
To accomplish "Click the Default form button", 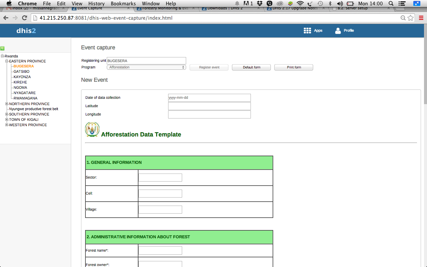I will click(x=252, y=67).
